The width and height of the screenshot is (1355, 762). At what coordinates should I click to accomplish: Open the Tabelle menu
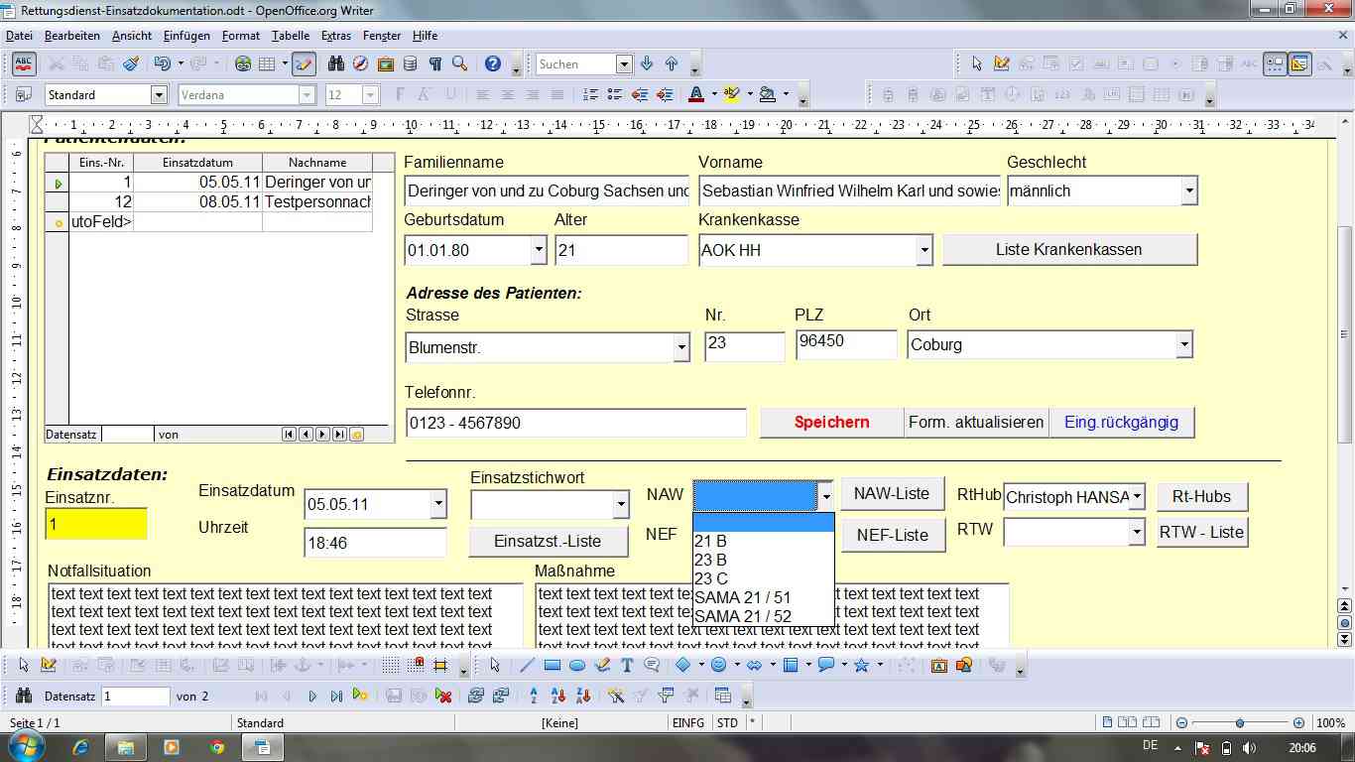pos(291,36)
